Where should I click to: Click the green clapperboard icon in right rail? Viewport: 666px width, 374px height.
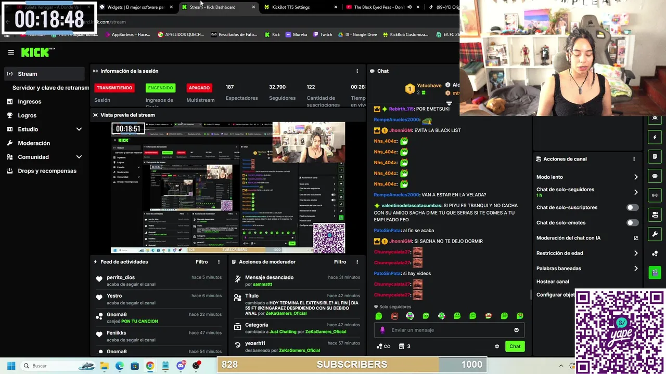[x=655, y=272]
